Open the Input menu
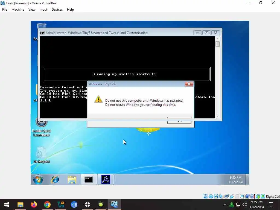The height and width of the screenshot is (210, 280). coord(43,10)
